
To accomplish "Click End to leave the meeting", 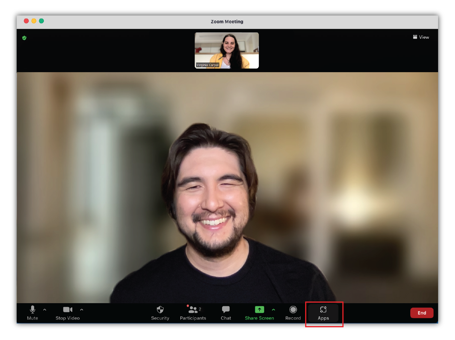I will pos(422,313).
